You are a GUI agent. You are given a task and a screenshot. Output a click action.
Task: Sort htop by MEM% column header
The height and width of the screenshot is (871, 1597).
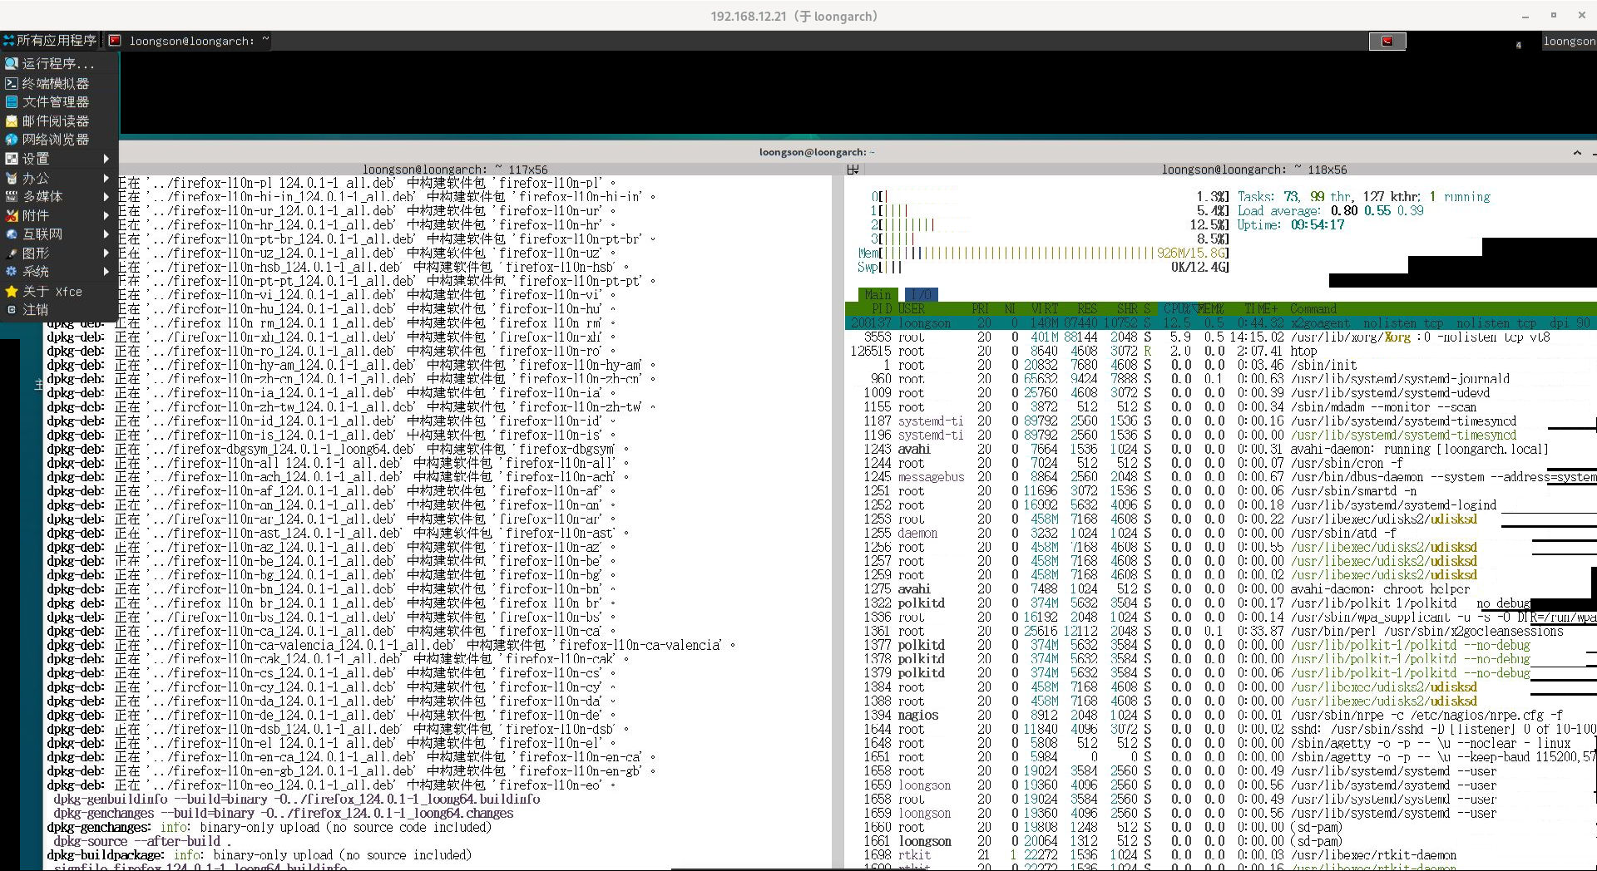pos(1211,308)
